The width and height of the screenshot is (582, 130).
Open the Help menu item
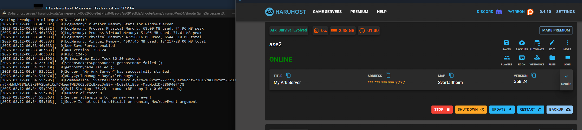[x=382, y=12]
